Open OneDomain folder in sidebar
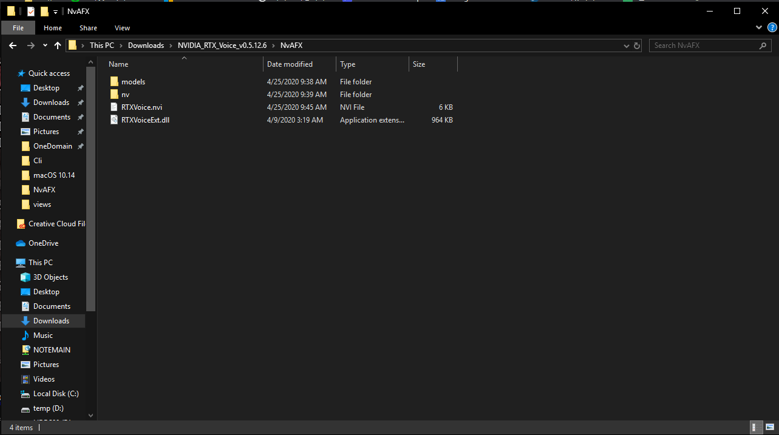The image size is (779, 435). tap(52, 146)
